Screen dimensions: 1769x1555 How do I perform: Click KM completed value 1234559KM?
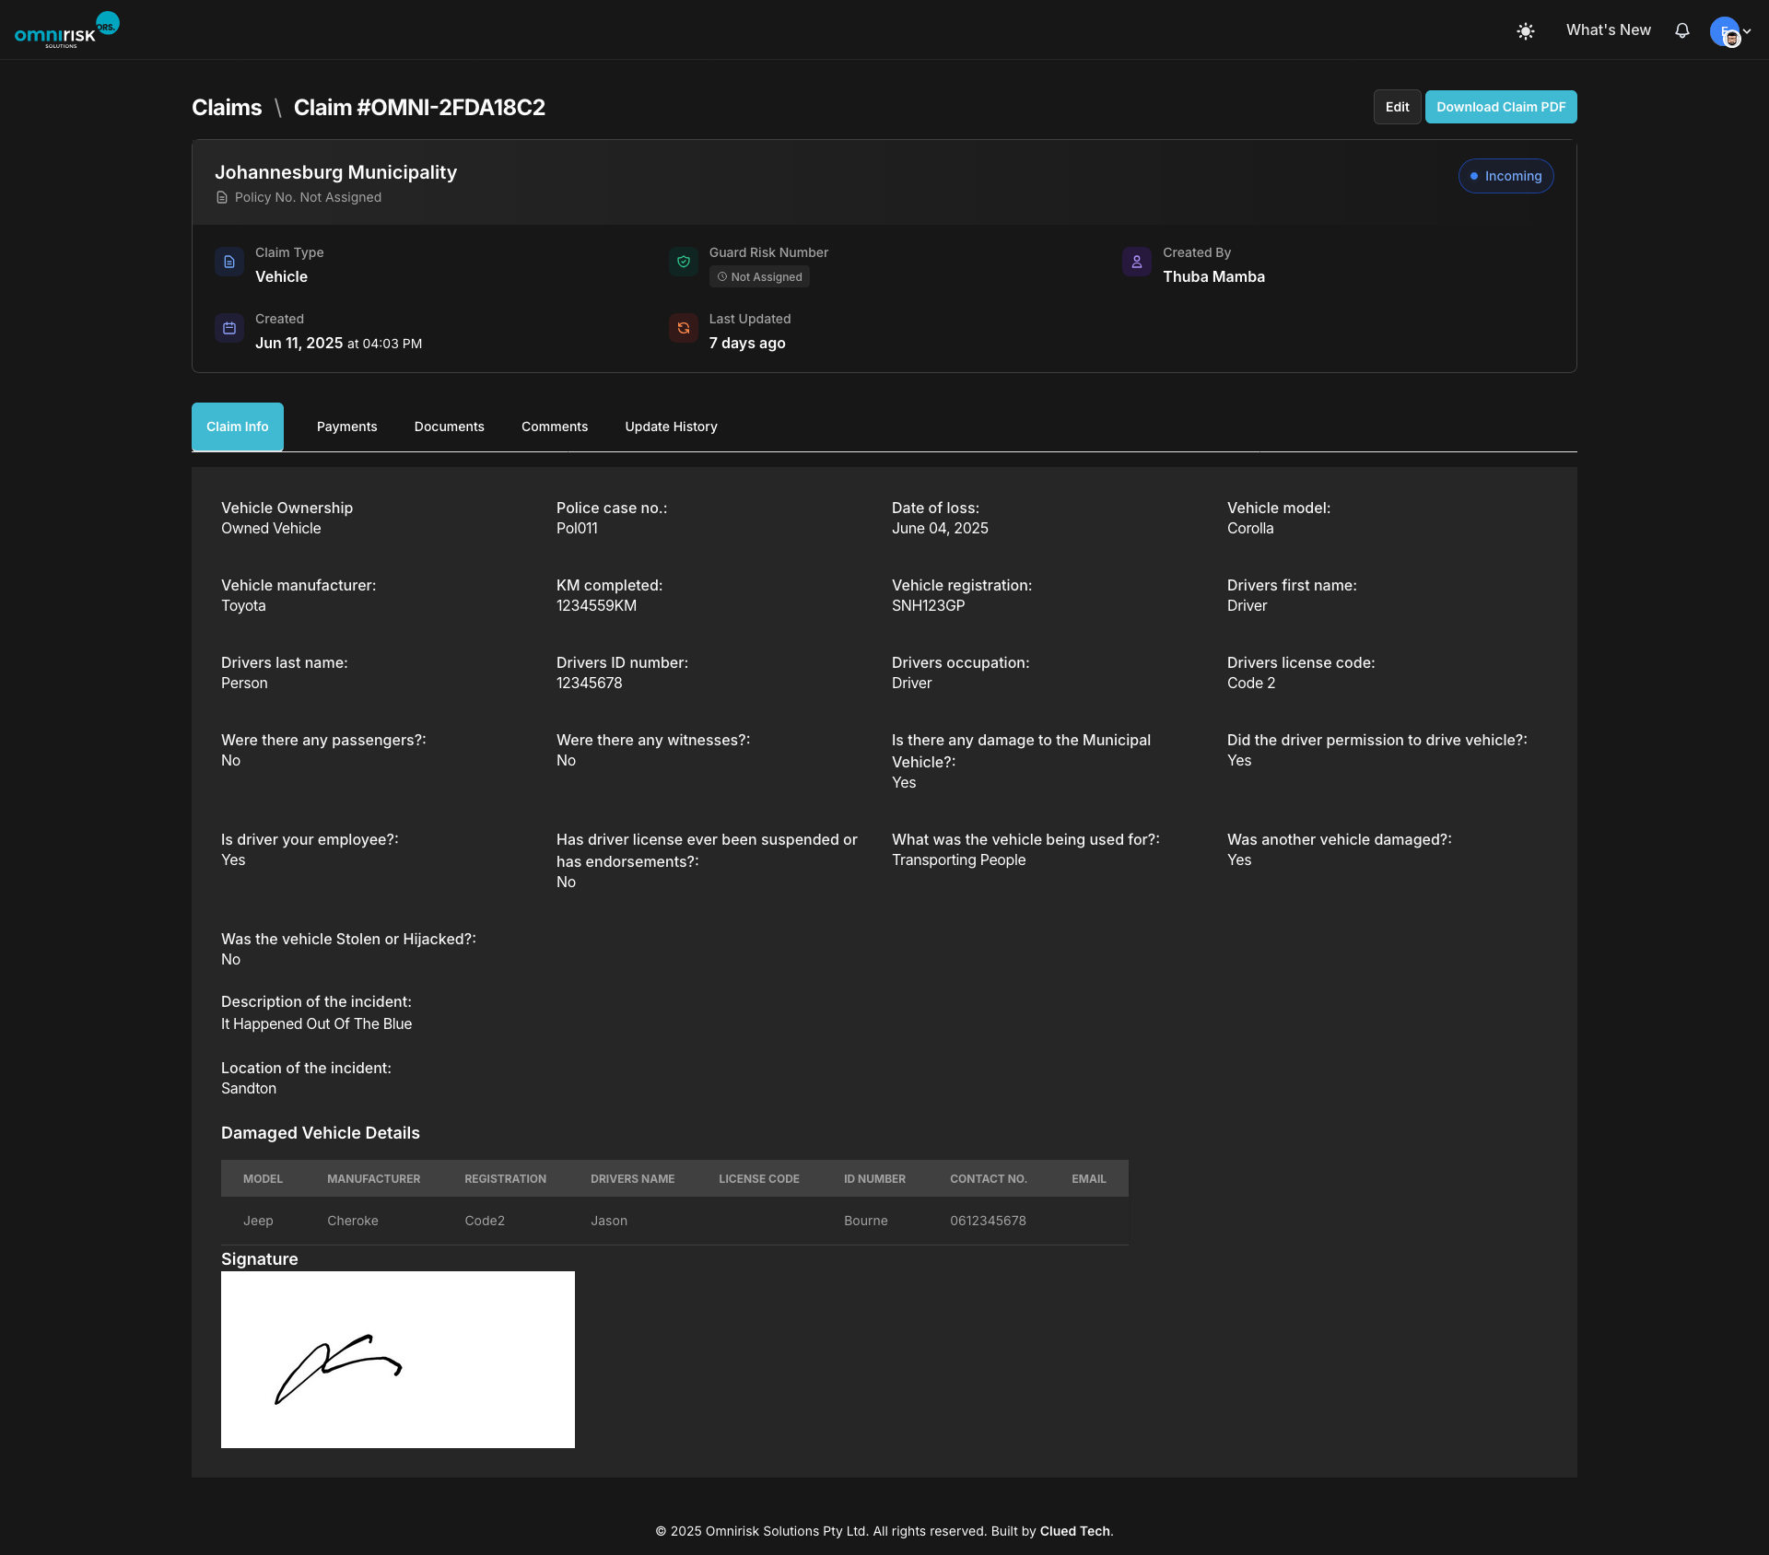pos(596,605)
